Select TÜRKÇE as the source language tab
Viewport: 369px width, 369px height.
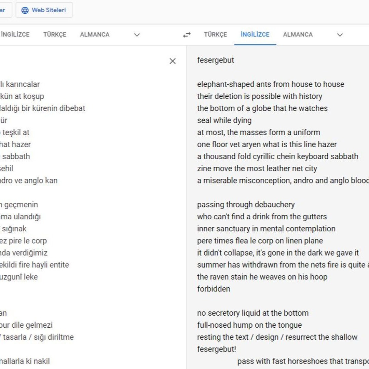[x=55, y=35]
